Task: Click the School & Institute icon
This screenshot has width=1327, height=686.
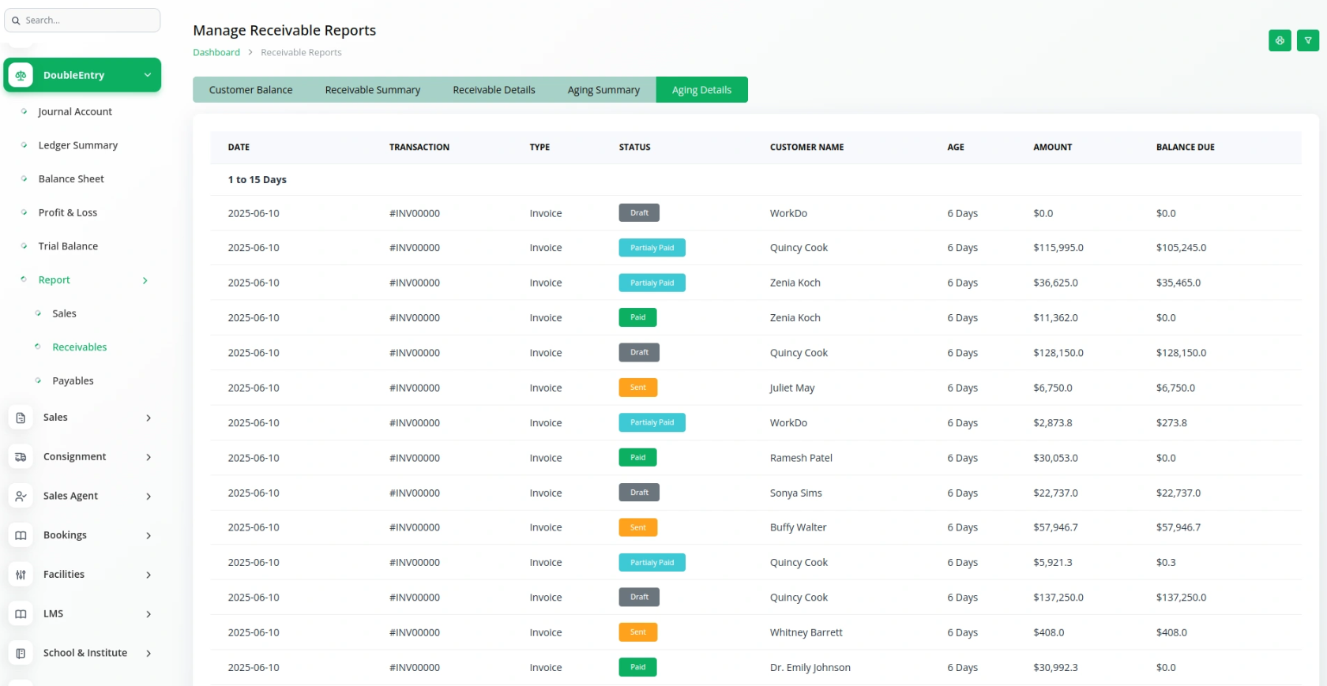Action: [21, 653]
